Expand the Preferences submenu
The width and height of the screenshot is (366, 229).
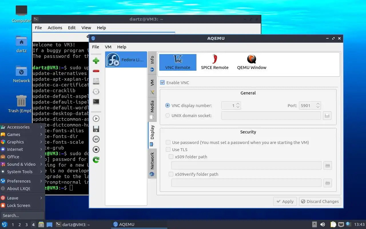tap(22, 181)
